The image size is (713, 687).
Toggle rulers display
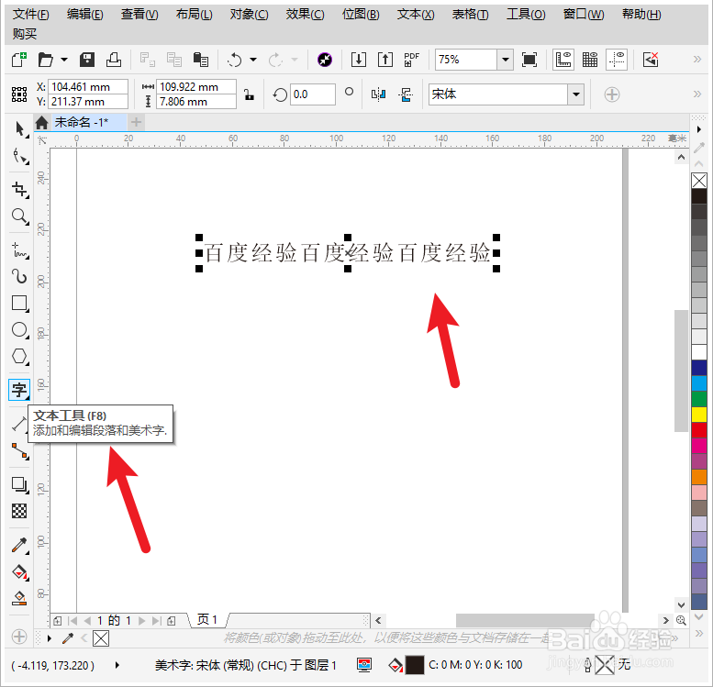563,60
